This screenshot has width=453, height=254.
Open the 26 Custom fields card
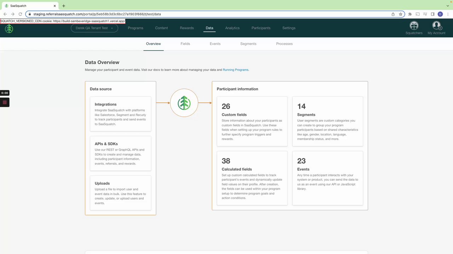252,121
